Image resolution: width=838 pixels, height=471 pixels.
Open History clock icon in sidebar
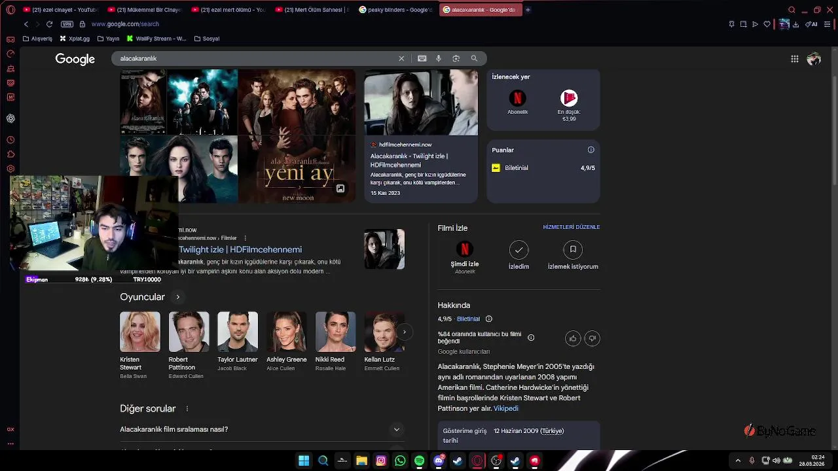click(x=10, y=140)
